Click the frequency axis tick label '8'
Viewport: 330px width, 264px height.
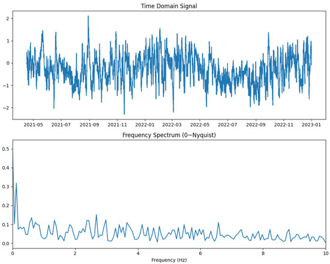coord(263,253)
